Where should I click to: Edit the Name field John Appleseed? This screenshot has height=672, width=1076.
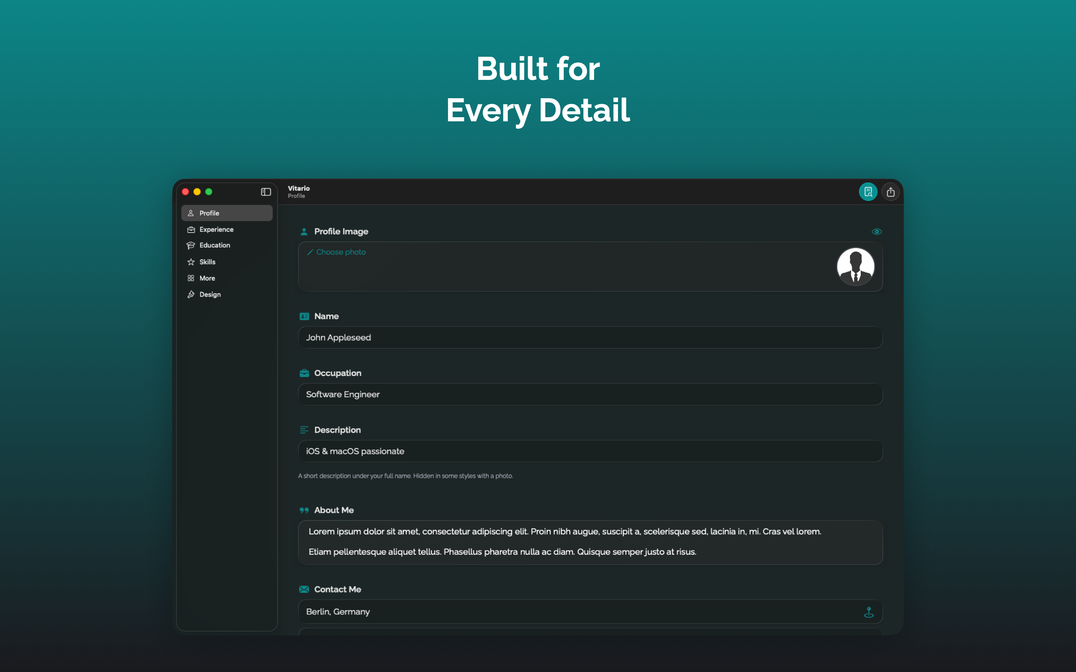click(590, 337)
